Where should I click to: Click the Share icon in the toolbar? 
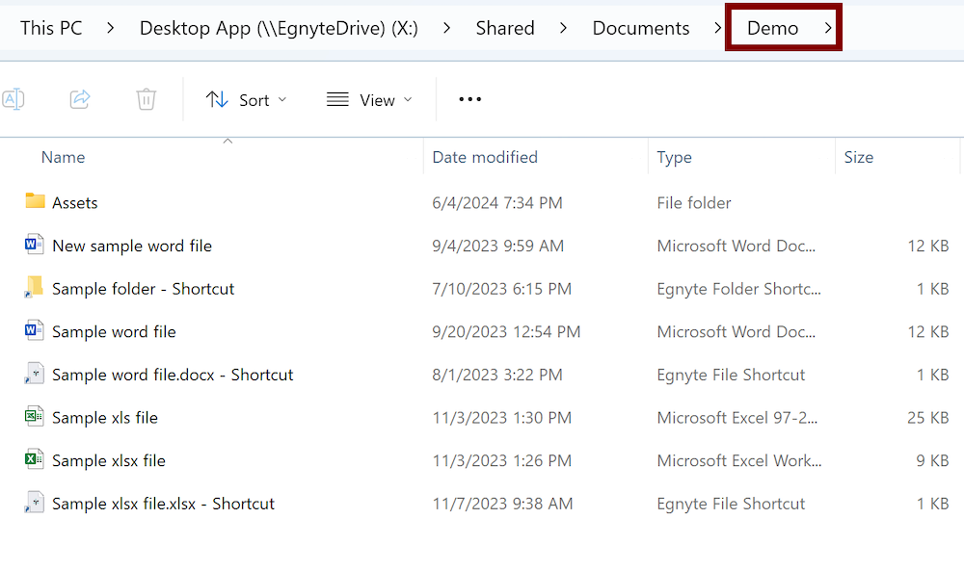pyautogui.click(x=80, y=99)
